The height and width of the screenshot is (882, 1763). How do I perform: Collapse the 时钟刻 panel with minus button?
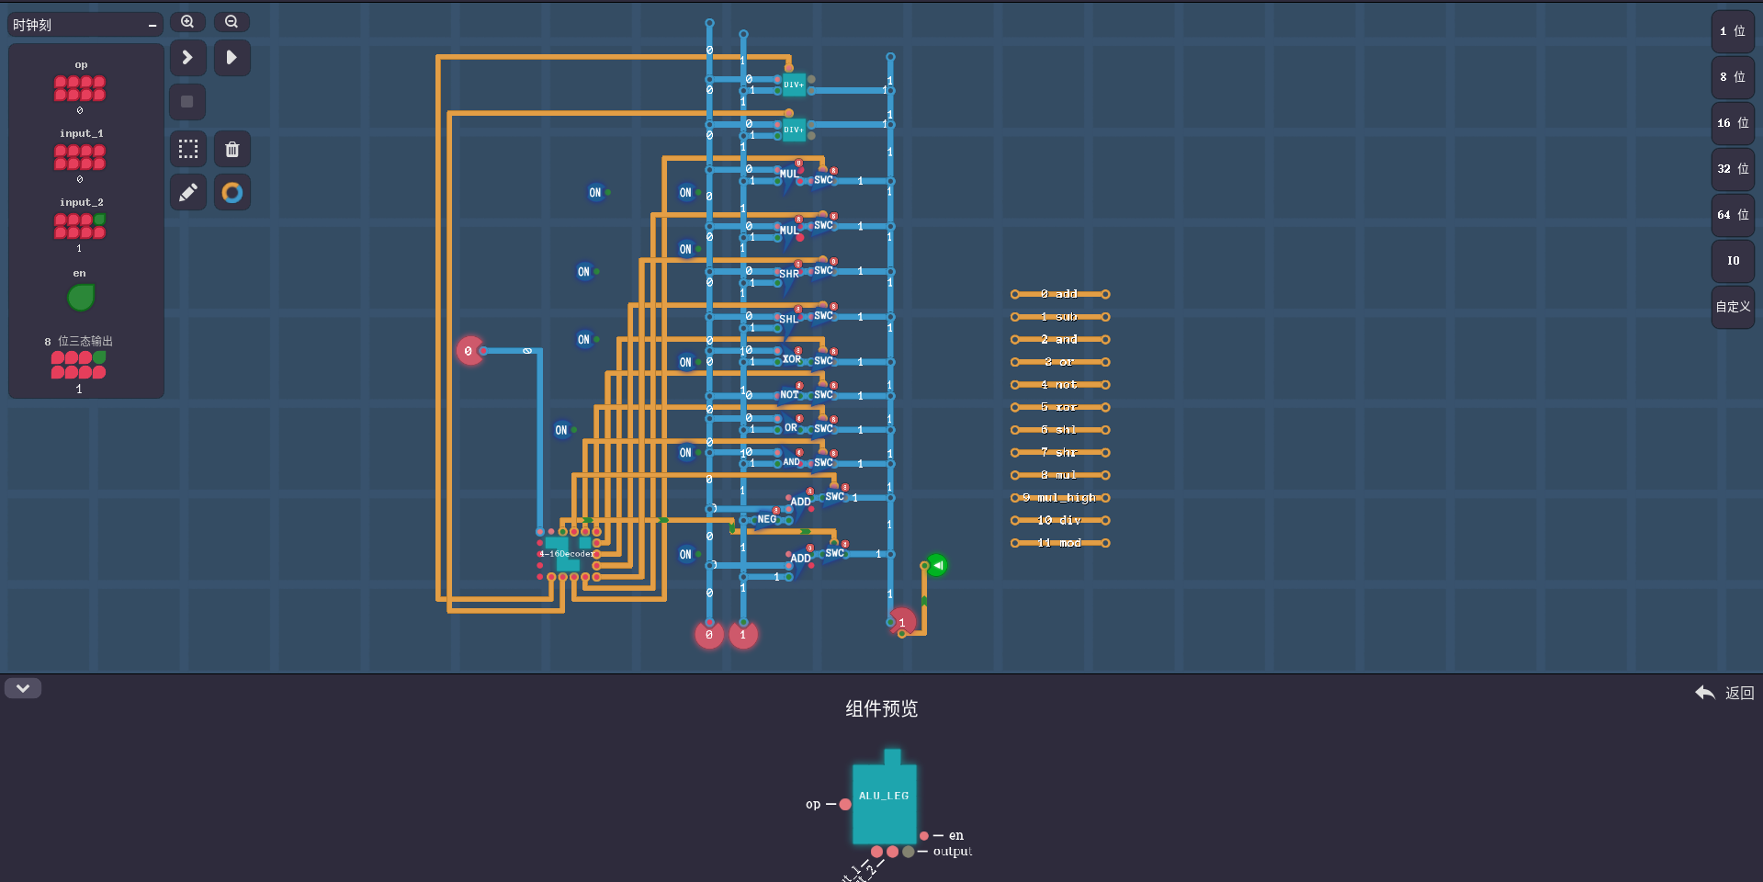pyautogui.click(x=153, y=26)
